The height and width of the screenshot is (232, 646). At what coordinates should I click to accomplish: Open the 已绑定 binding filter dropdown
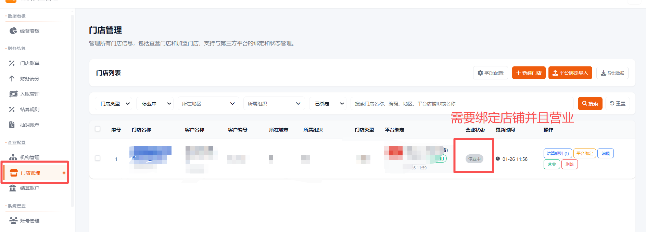(328, 104)
